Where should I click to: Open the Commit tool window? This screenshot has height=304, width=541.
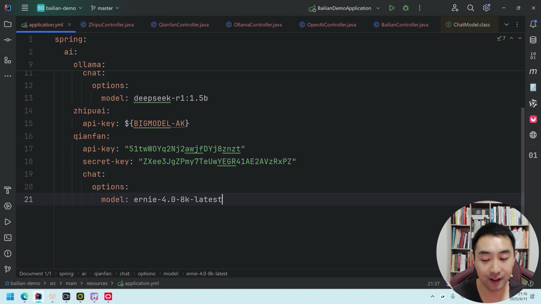point(8,40)
